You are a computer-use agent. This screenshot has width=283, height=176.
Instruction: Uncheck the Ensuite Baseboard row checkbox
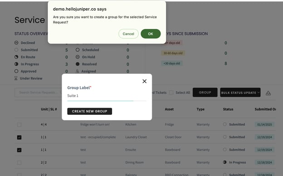(x=20, y=150)
